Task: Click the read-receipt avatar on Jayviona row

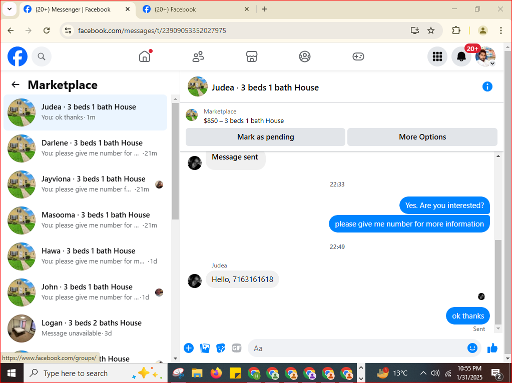Action: pos(159,184)
